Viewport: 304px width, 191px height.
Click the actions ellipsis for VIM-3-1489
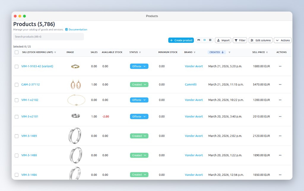280,136
